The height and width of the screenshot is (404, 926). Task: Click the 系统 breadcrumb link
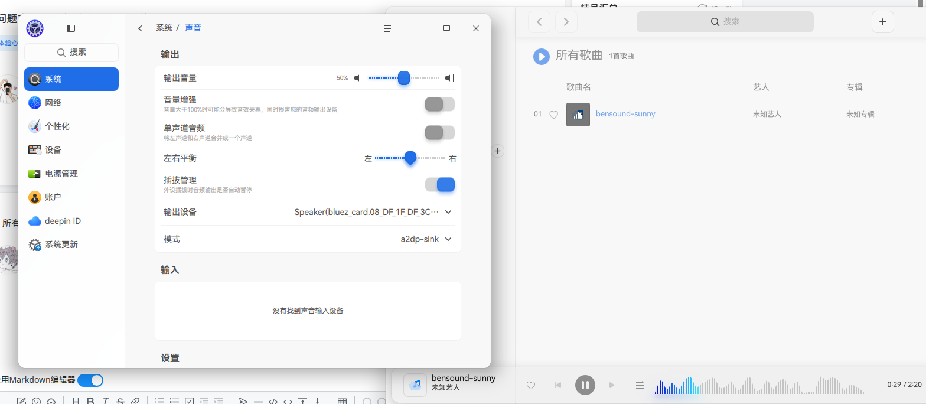tap(164, 28)
